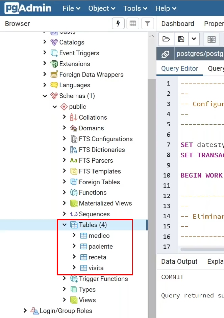Viewport: 224px width, 318px height.
Task: Open the Tools menu
Action: pyautogui.click(x=135, y=8)
